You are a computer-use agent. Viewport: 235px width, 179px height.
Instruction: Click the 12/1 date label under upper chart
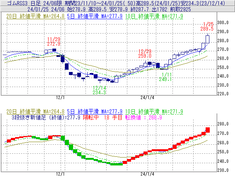[x=60, y=98]
